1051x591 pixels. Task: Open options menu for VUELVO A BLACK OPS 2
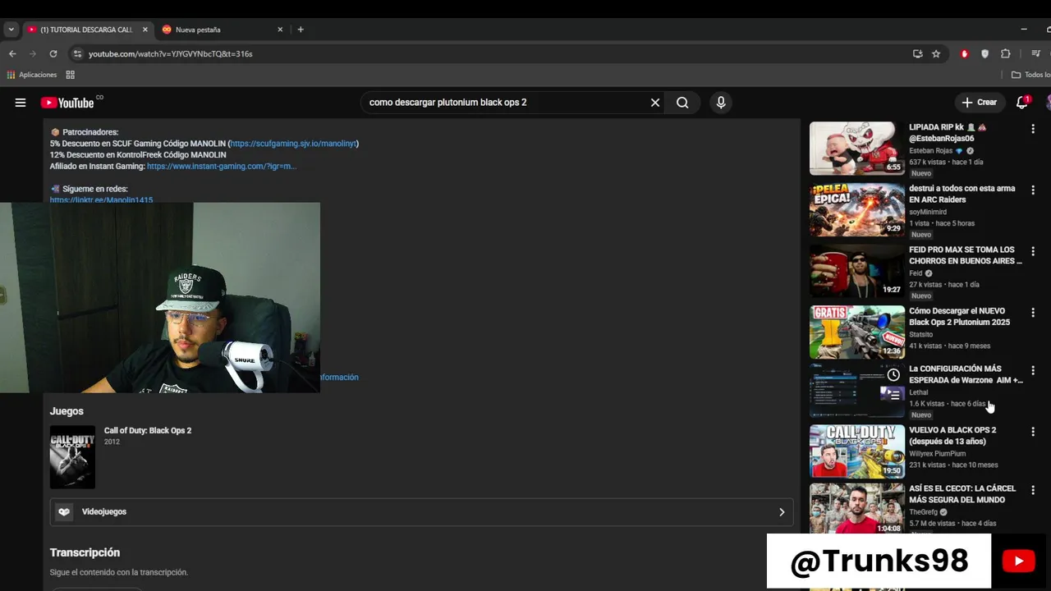coord(1033,432)
